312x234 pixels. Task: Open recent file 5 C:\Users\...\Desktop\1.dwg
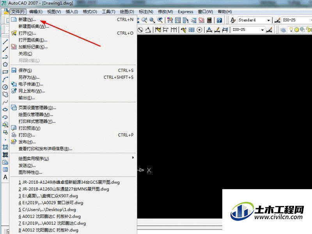pos(73,209)
